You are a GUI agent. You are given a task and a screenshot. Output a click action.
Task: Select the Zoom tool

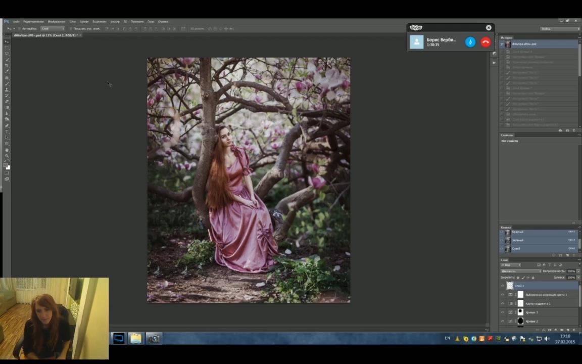pos(7,155)
